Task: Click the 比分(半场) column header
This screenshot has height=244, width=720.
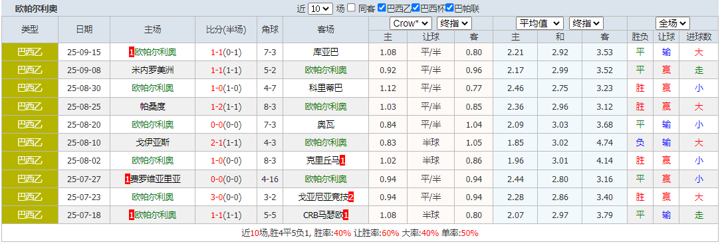Action: 226,29
